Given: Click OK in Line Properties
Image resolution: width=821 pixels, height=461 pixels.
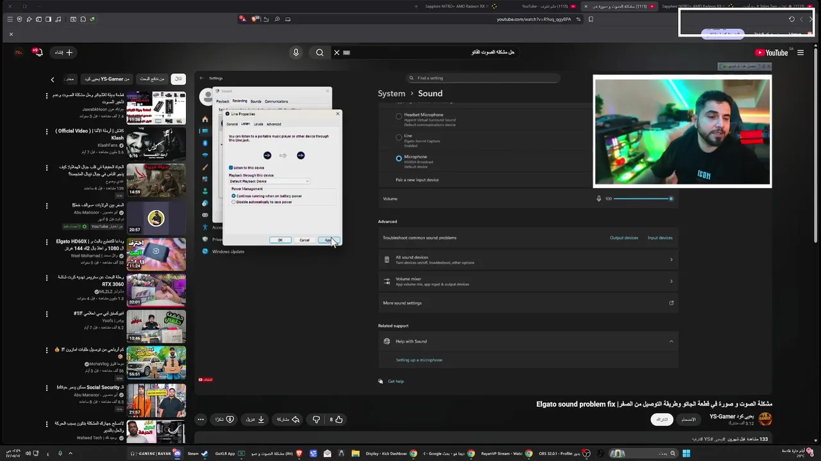Looking at the screenshot, I should tap(280, 240).
